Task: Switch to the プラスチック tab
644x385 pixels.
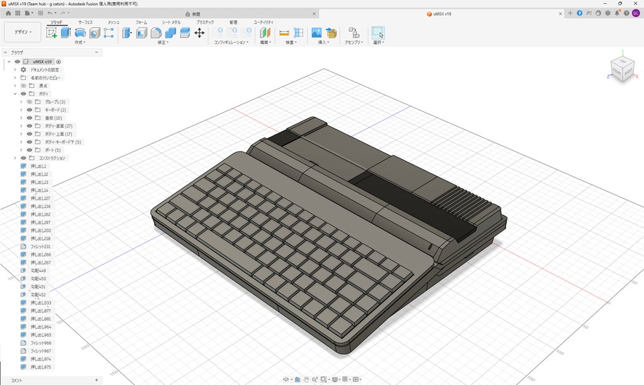Action: [x=205, y=22]
